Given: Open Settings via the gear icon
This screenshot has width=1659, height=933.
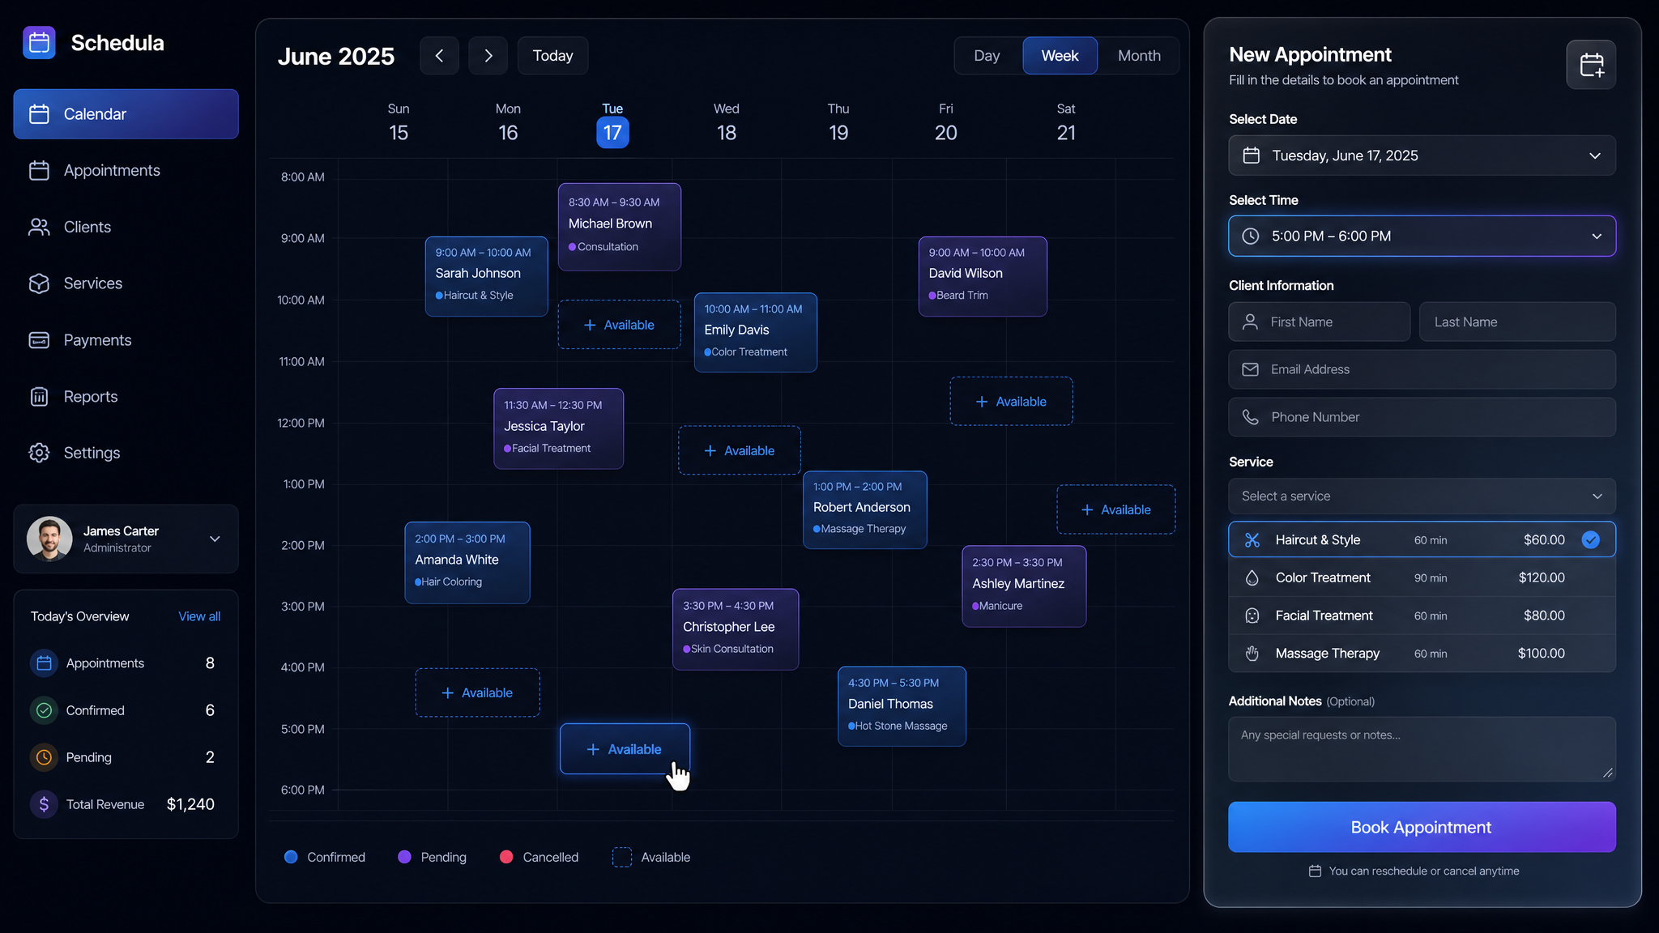Looking at the screenshot, I should click(39, 453).
